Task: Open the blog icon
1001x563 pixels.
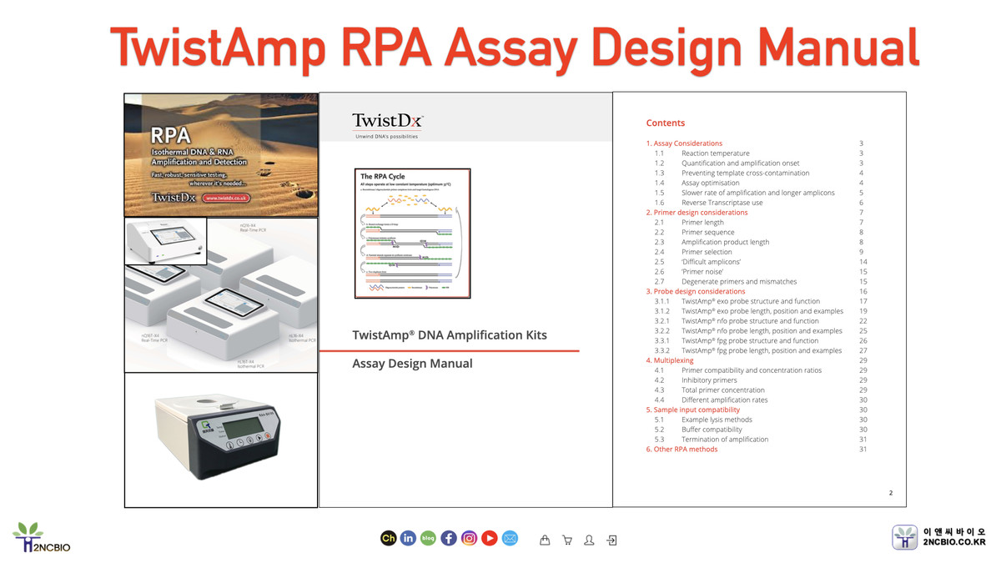Action: click(x=428, y=539)
